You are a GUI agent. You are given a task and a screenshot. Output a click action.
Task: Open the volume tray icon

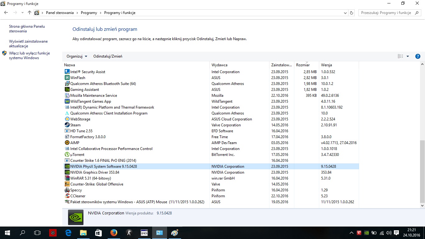click(x=389, y=232)
